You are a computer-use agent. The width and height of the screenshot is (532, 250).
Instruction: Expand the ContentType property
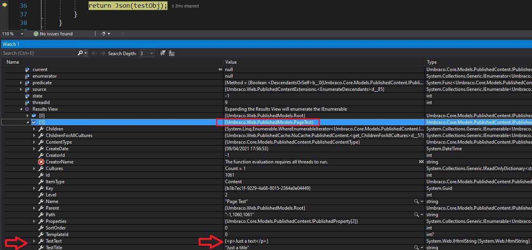pos(34,142)
